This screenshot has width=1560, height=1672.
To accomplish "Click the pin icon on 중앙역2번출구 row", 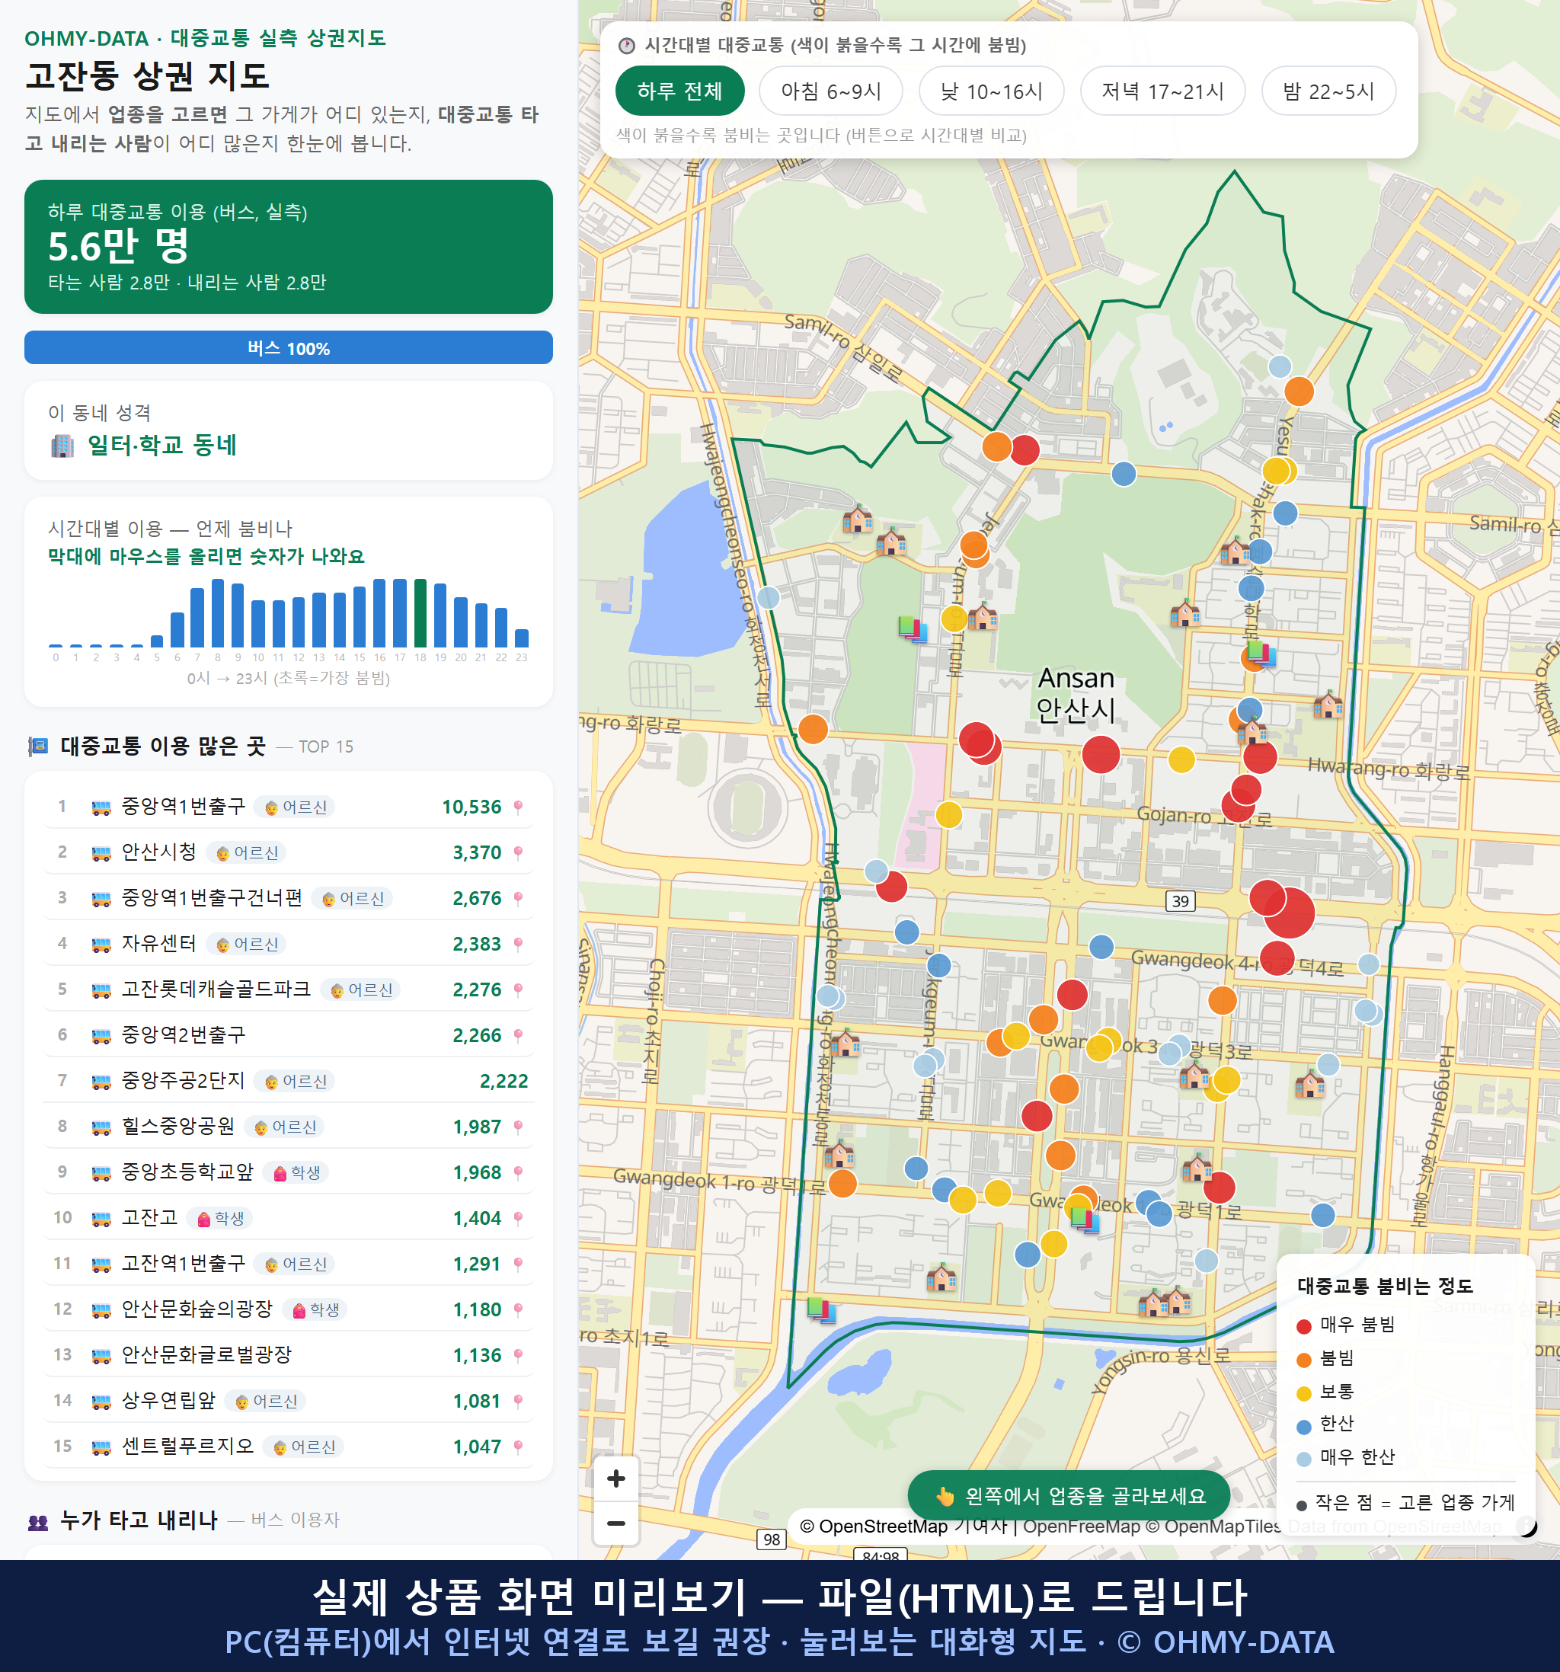I will pos(518,1035).
